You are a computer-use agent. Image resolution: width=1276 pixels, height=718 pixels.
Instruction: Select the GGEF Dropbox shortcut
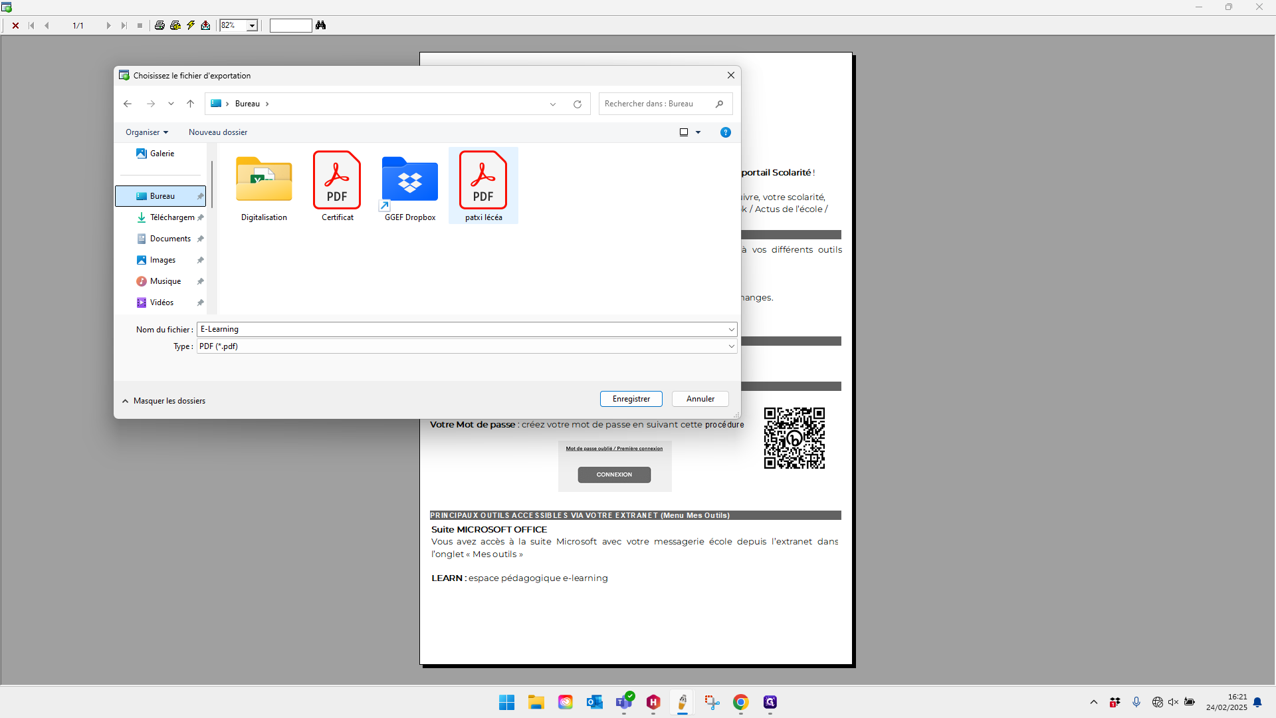pyautogui.click(x=410, y=187)
